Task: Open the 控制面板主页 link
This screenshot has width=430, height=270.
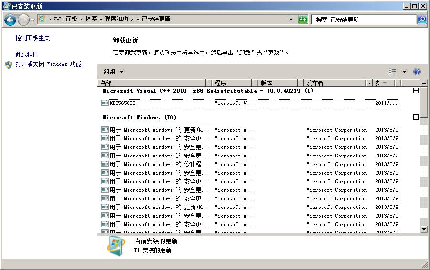Action: click(x=32, y=38)
